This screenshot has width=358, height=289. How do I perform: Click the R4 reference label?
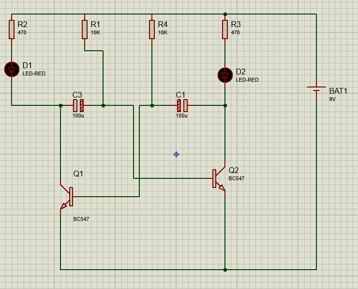163,24
